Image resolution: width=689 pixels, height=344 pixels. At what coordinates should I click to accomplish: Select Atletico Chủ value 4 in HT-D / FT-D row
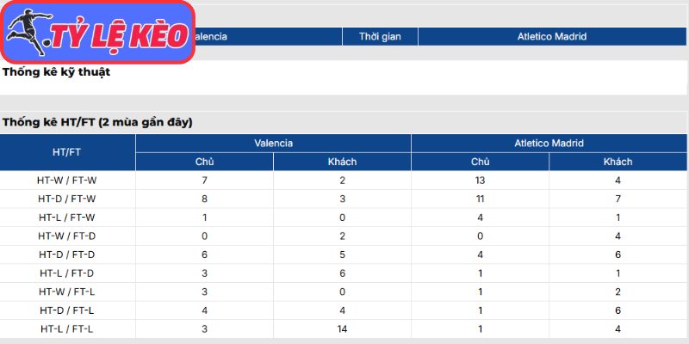click(x=480, y=255)
